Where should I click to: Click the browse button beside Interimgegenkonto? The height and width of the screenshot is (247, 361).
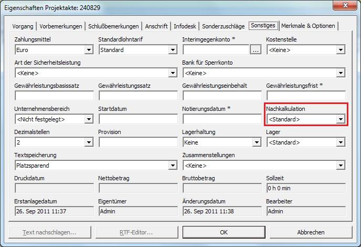[x=256, y=50]
